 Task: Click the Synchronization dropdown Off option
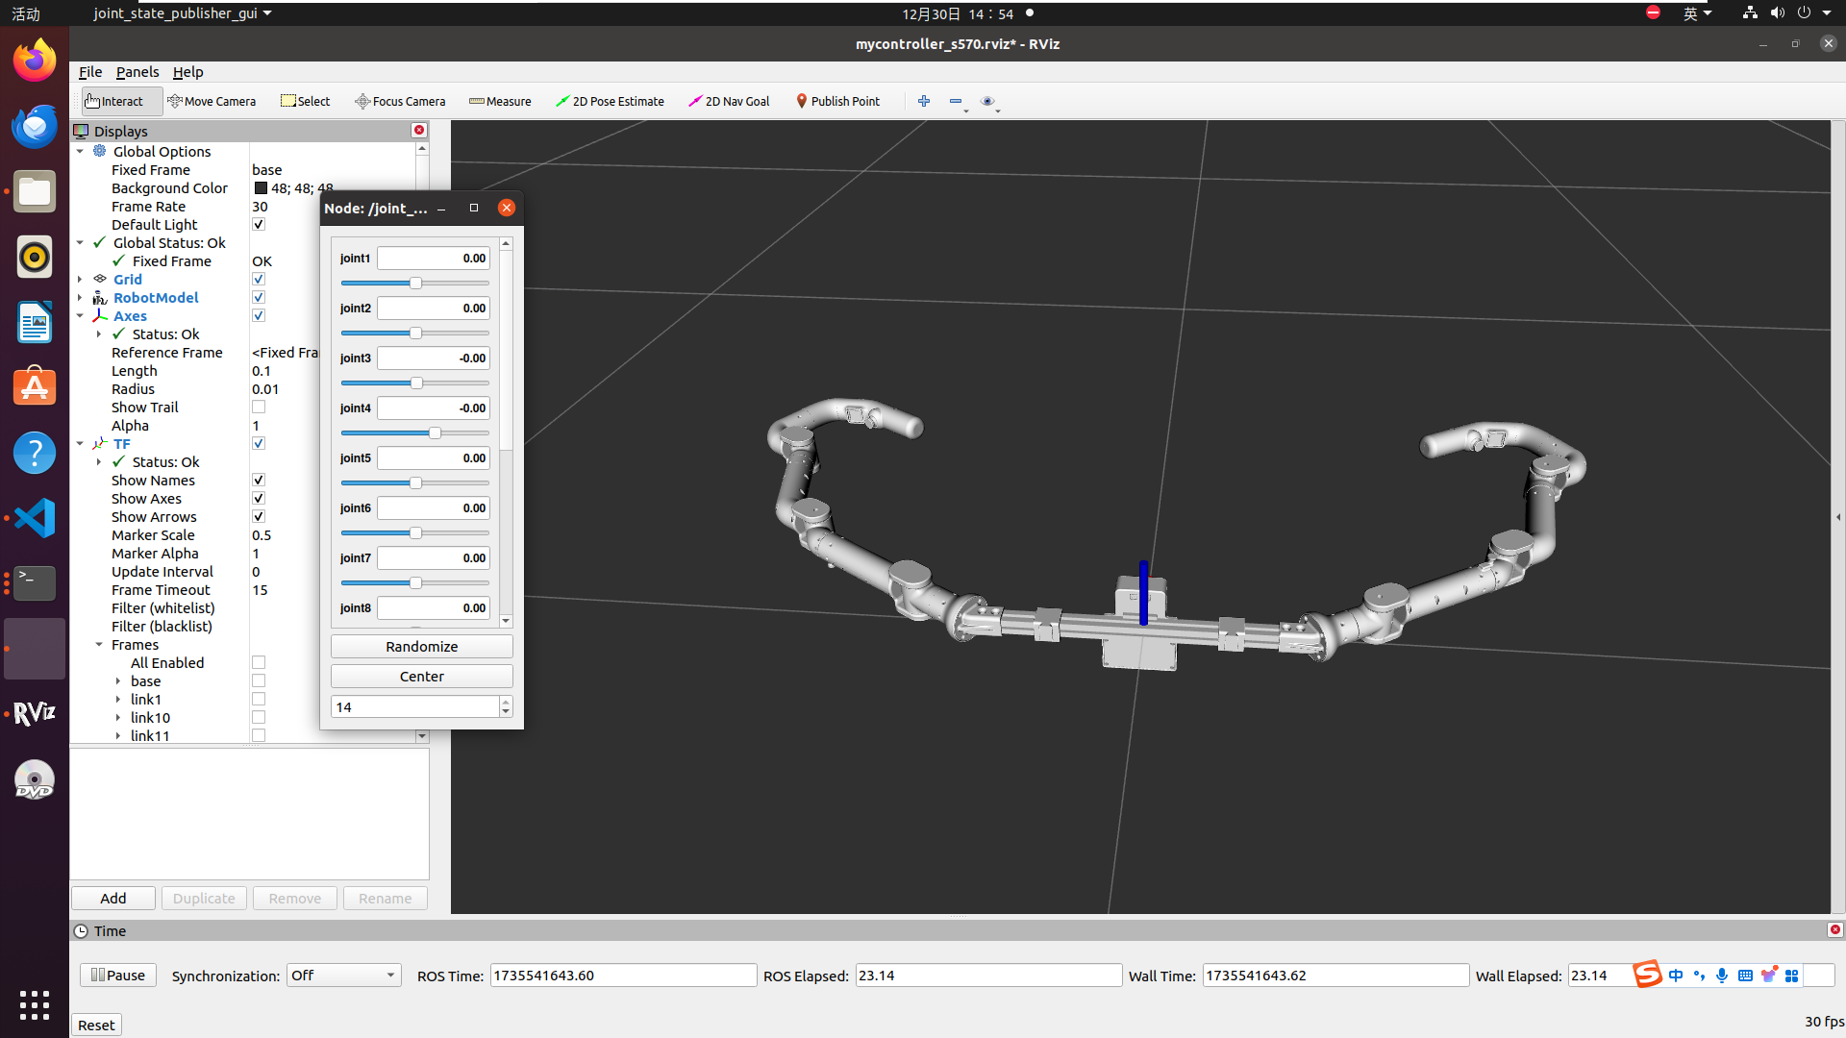click(342, 975)
